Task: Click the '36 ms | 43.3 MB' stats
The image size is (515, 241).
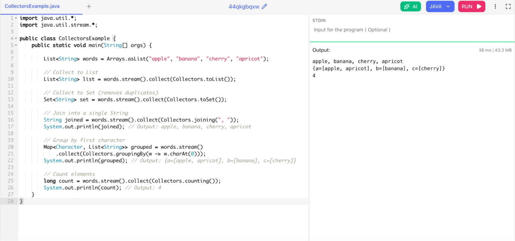Action: pyautogui.click(x=495, y=50)
